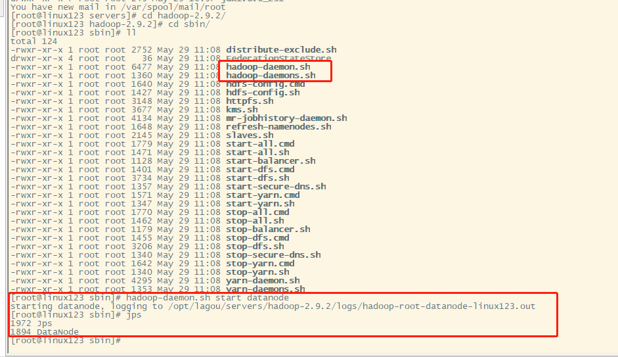Click the kms.sh filename
Screen dimensions: 618x357
(x=242, y=110)
